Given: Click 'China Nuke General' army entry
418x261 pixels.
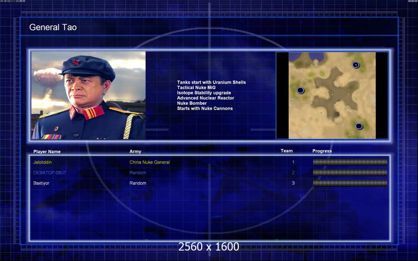Looking at the screenshot, I should tap(149, 162).
